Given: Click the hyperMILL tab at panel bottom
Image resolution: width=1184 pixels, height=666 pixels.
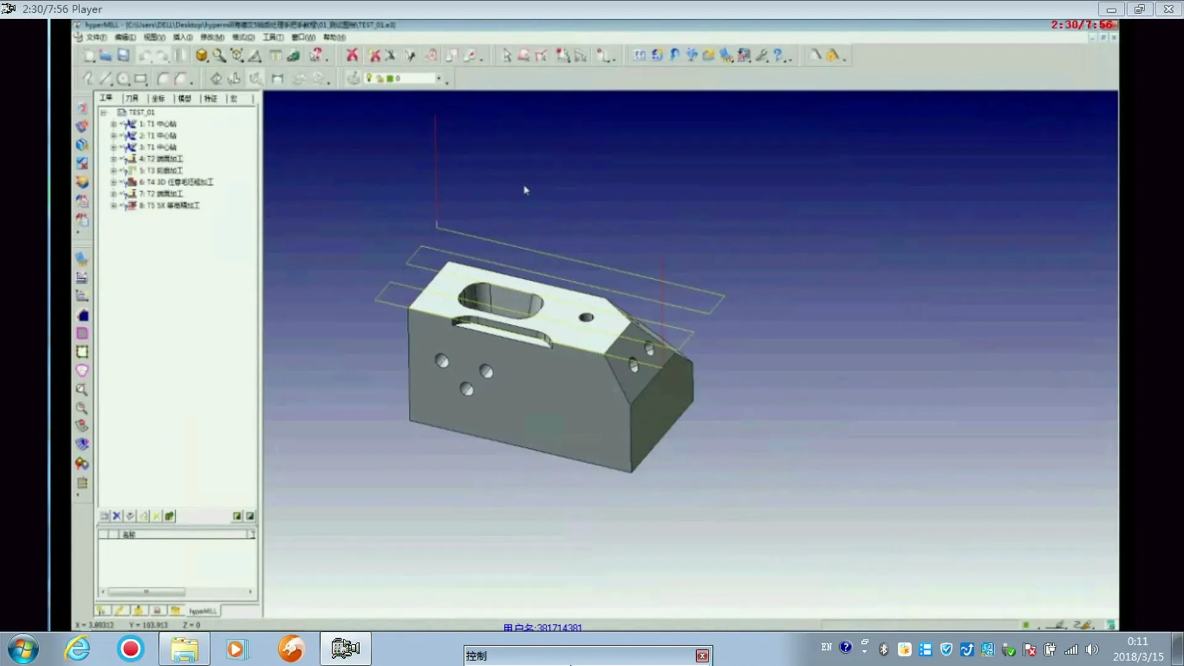Looking at the screenshot, I should pyautogui.click(x=202, y=611).
